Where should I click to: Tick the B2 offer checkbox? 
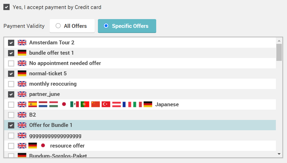click(x=11, y=115)
